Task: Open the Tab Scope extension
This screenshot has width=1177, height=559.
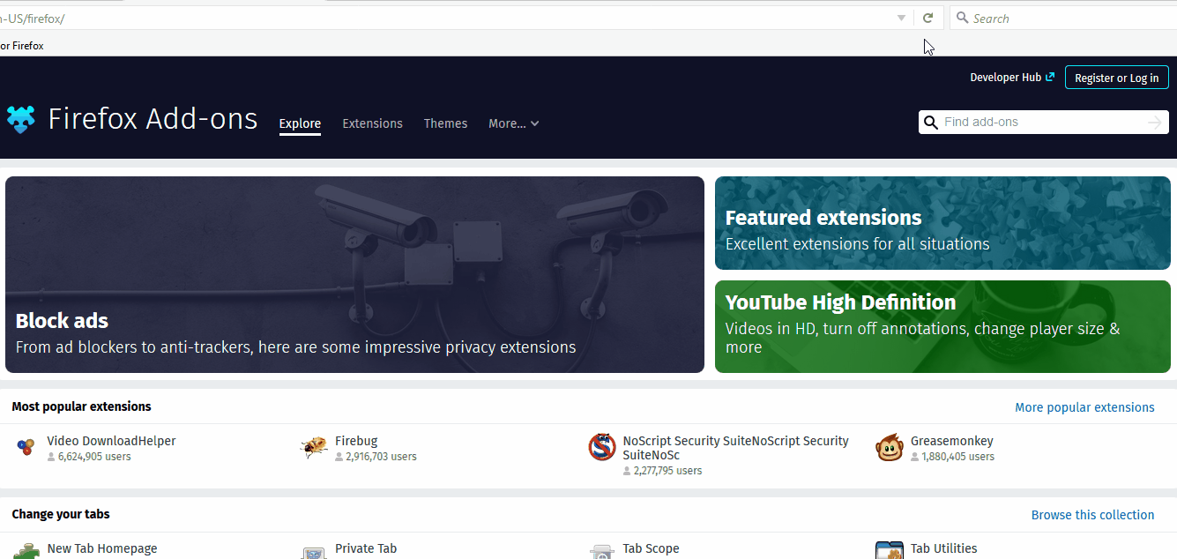Action: tap(651, 548)
